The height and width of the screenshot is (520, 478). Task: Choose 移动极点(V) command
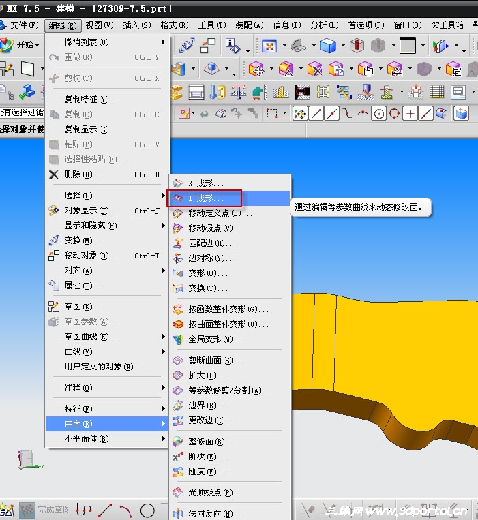[229, 228]
